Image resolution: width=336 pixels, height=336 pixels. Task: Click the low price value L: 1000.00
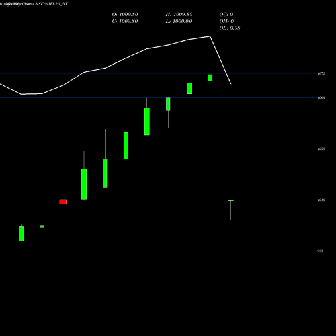click(x=179, y=22)
